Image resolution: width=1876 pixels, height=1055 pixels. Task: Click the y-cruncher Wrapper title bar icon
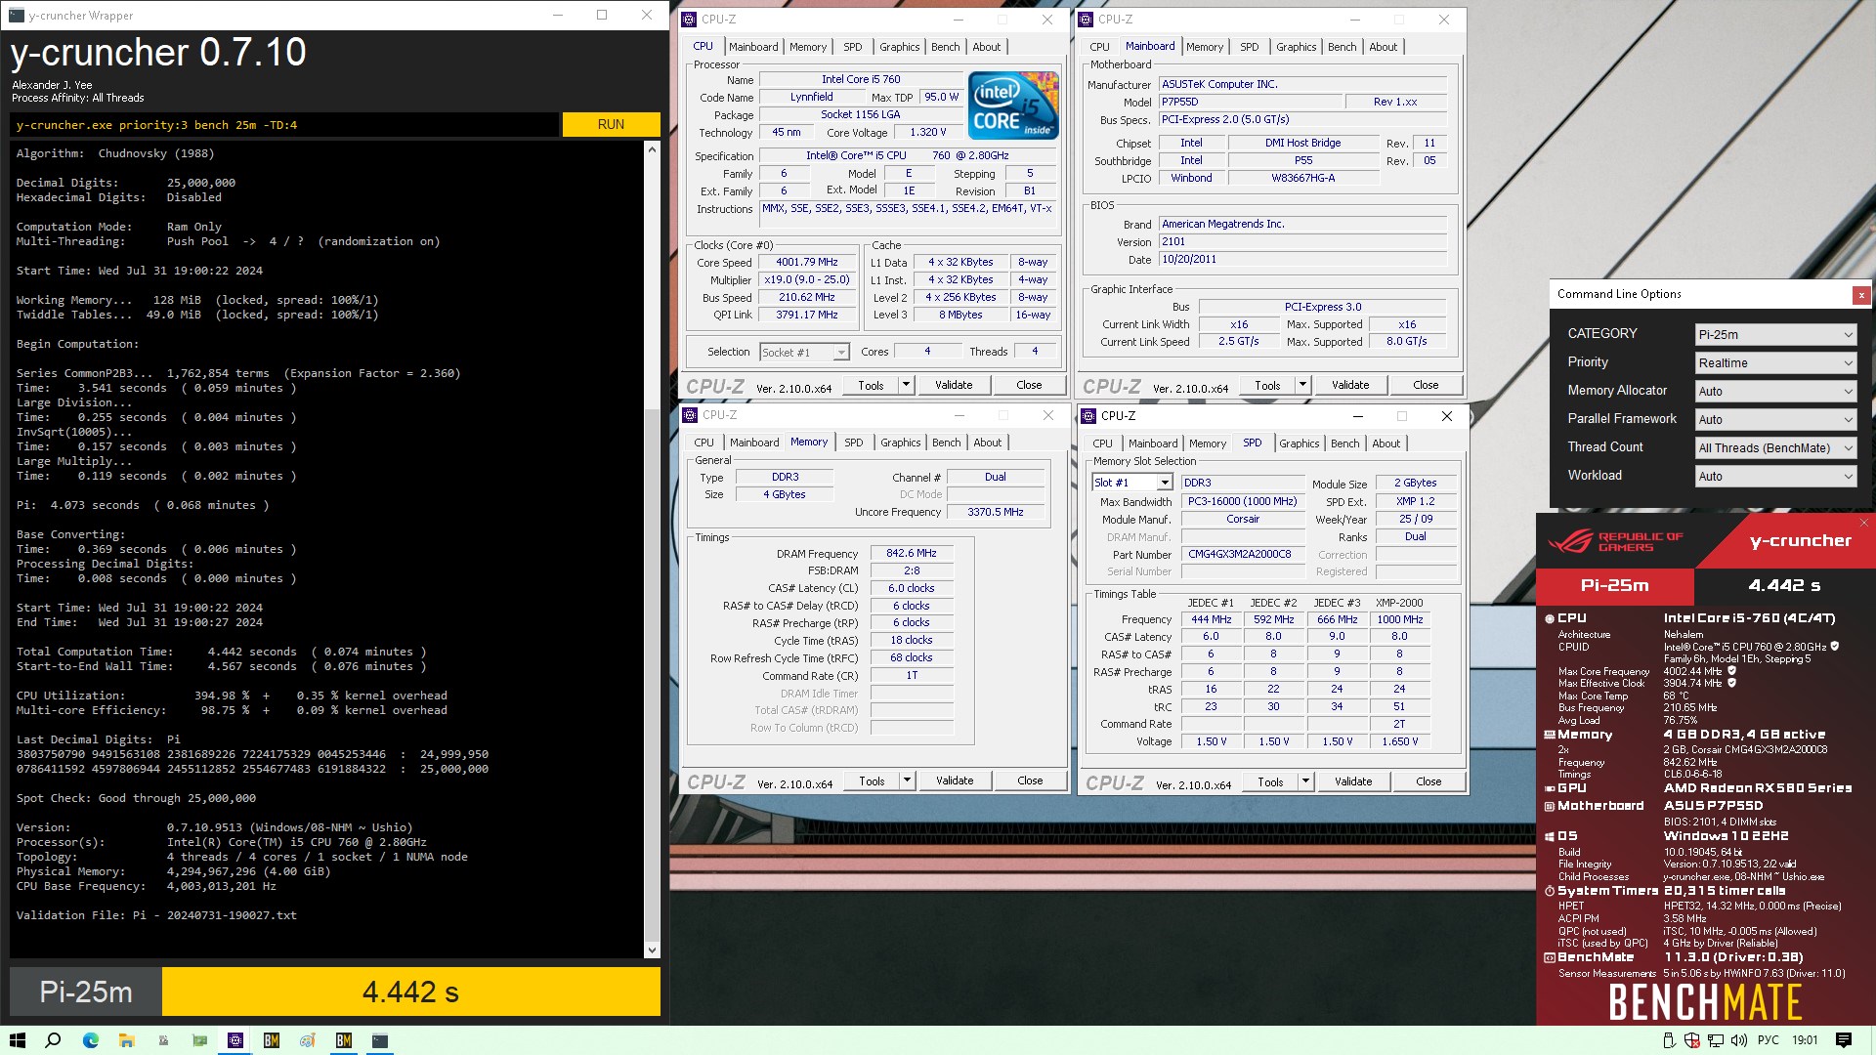[x=17, y=16]
